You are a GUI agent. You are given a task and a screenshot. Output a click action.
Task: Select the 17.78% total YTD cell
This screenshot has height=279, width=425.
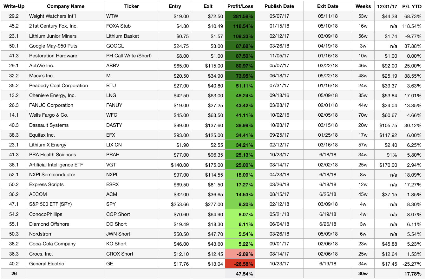[x=412, y=274]
